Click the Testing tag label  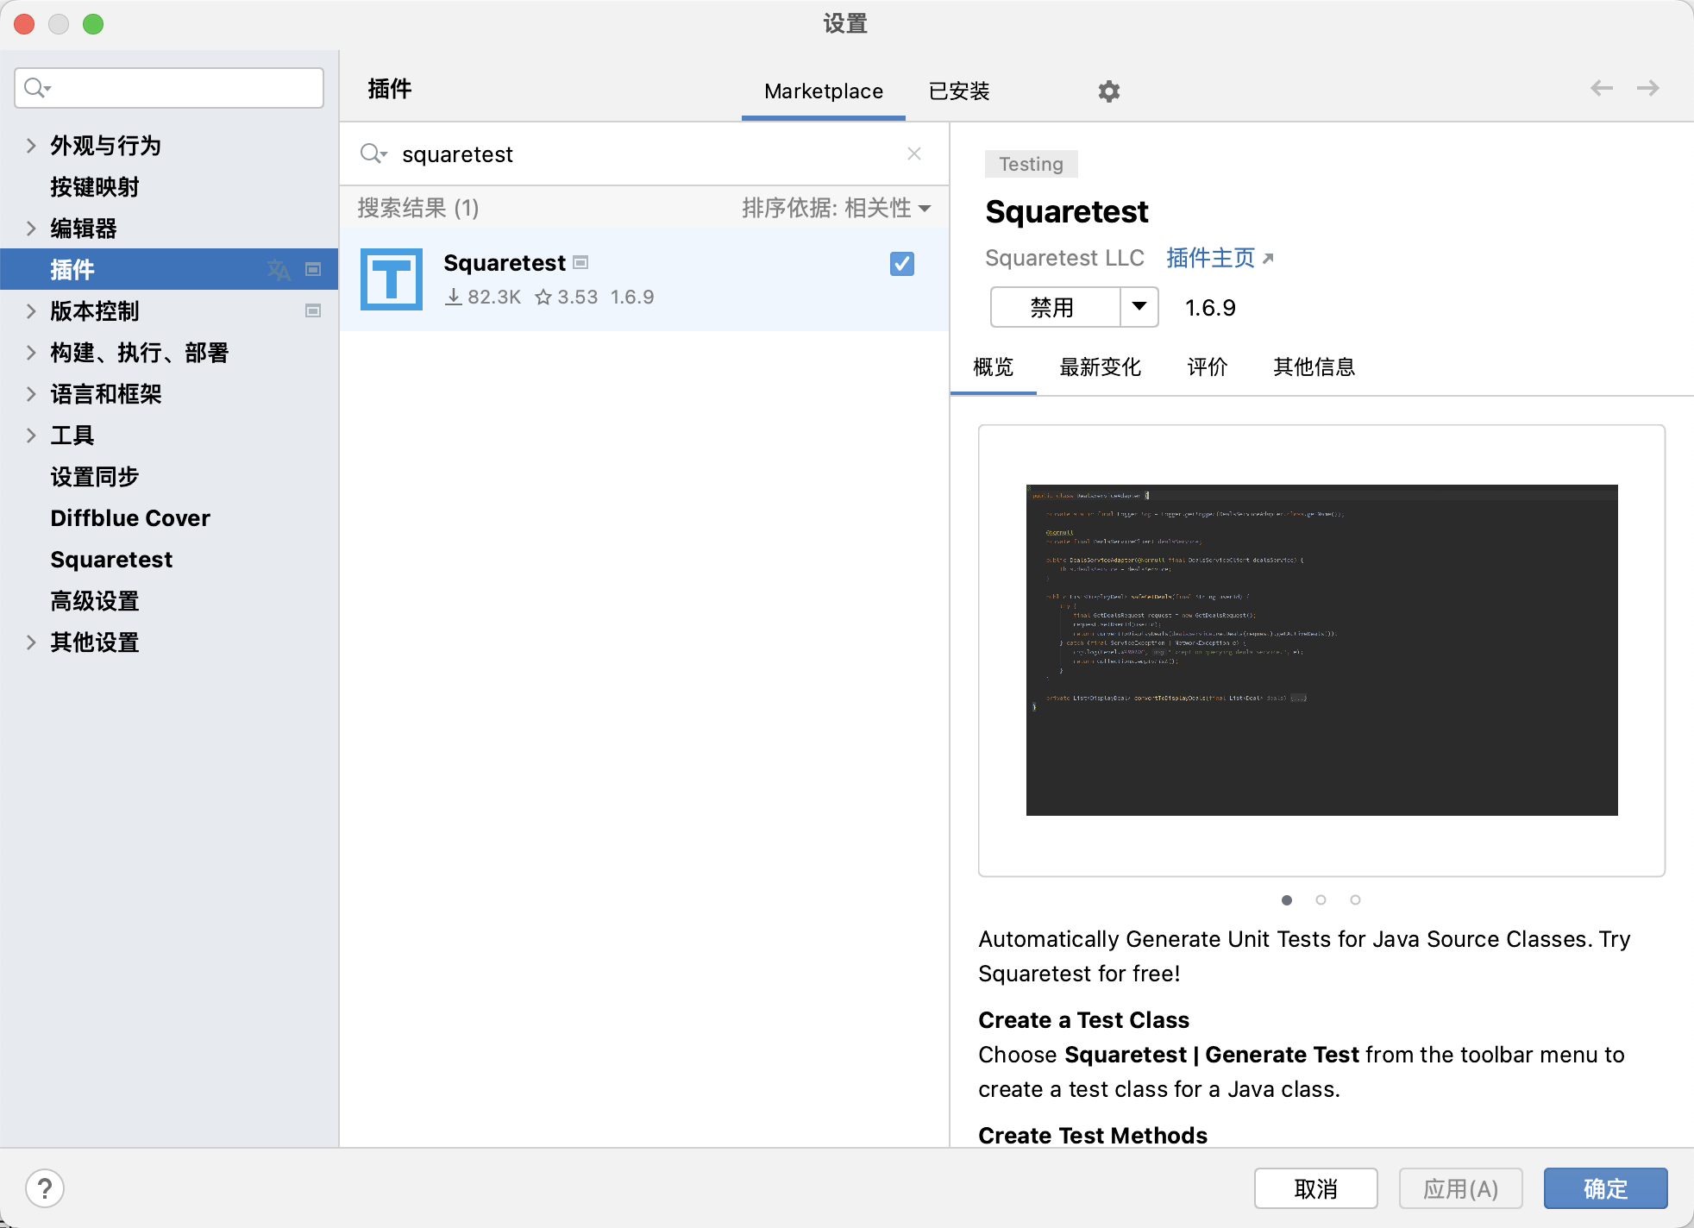(1031, 164)
